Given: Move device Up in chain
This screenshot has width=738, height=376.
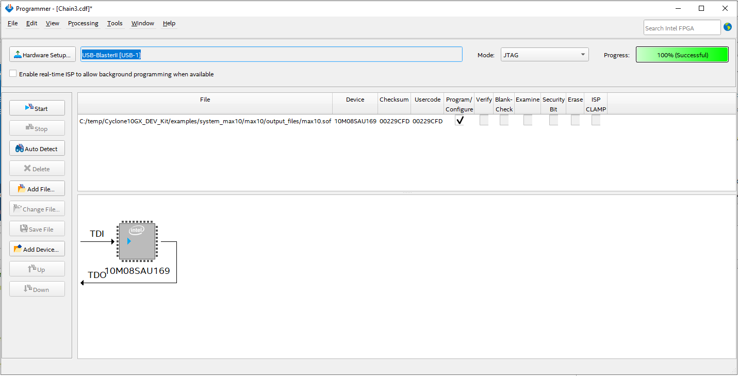Looking at the screenshot, I should pos(37,269).
